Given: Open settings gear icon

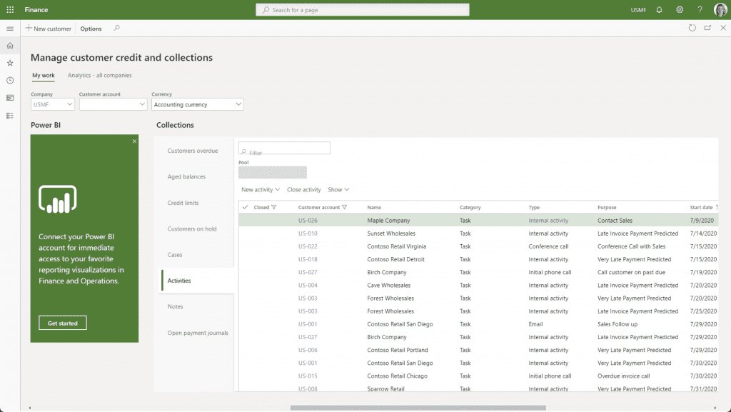Looking at the screenshot, I should (680, 9).
